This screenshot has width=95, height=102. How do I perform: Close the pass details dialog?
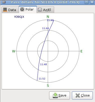tap(82, 95)
